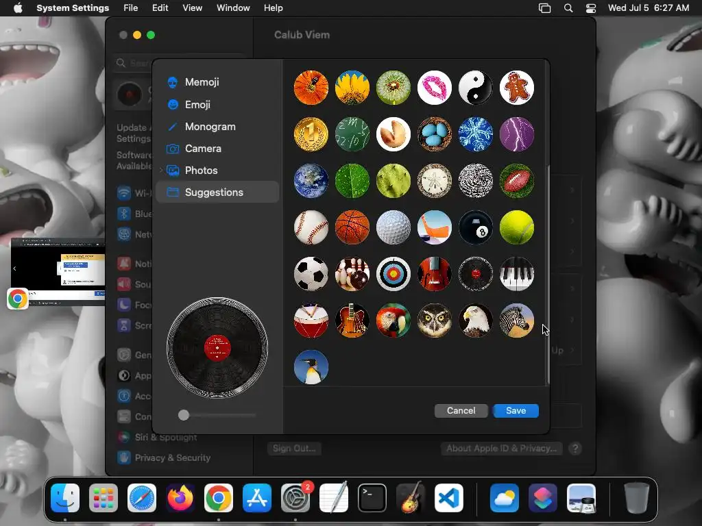Open Safari from the Dock

pyautogui.click(x=142, y=498)
